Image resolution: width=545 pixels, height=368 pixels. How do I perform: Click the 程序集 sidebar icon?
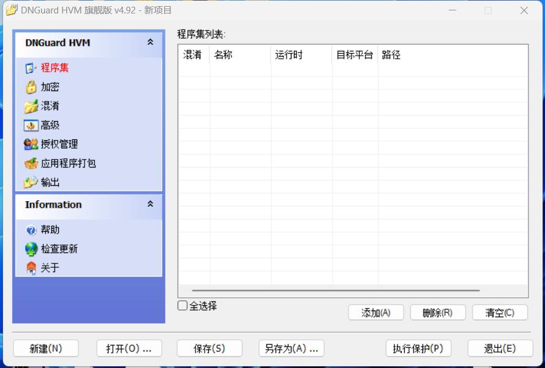coord(31,68)
